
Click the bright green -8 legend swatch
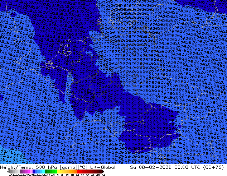click(56, 171)
